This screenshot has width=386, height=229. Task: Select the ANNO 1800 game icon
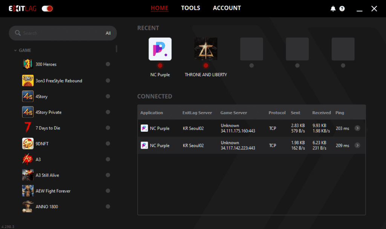click(28, 207)
